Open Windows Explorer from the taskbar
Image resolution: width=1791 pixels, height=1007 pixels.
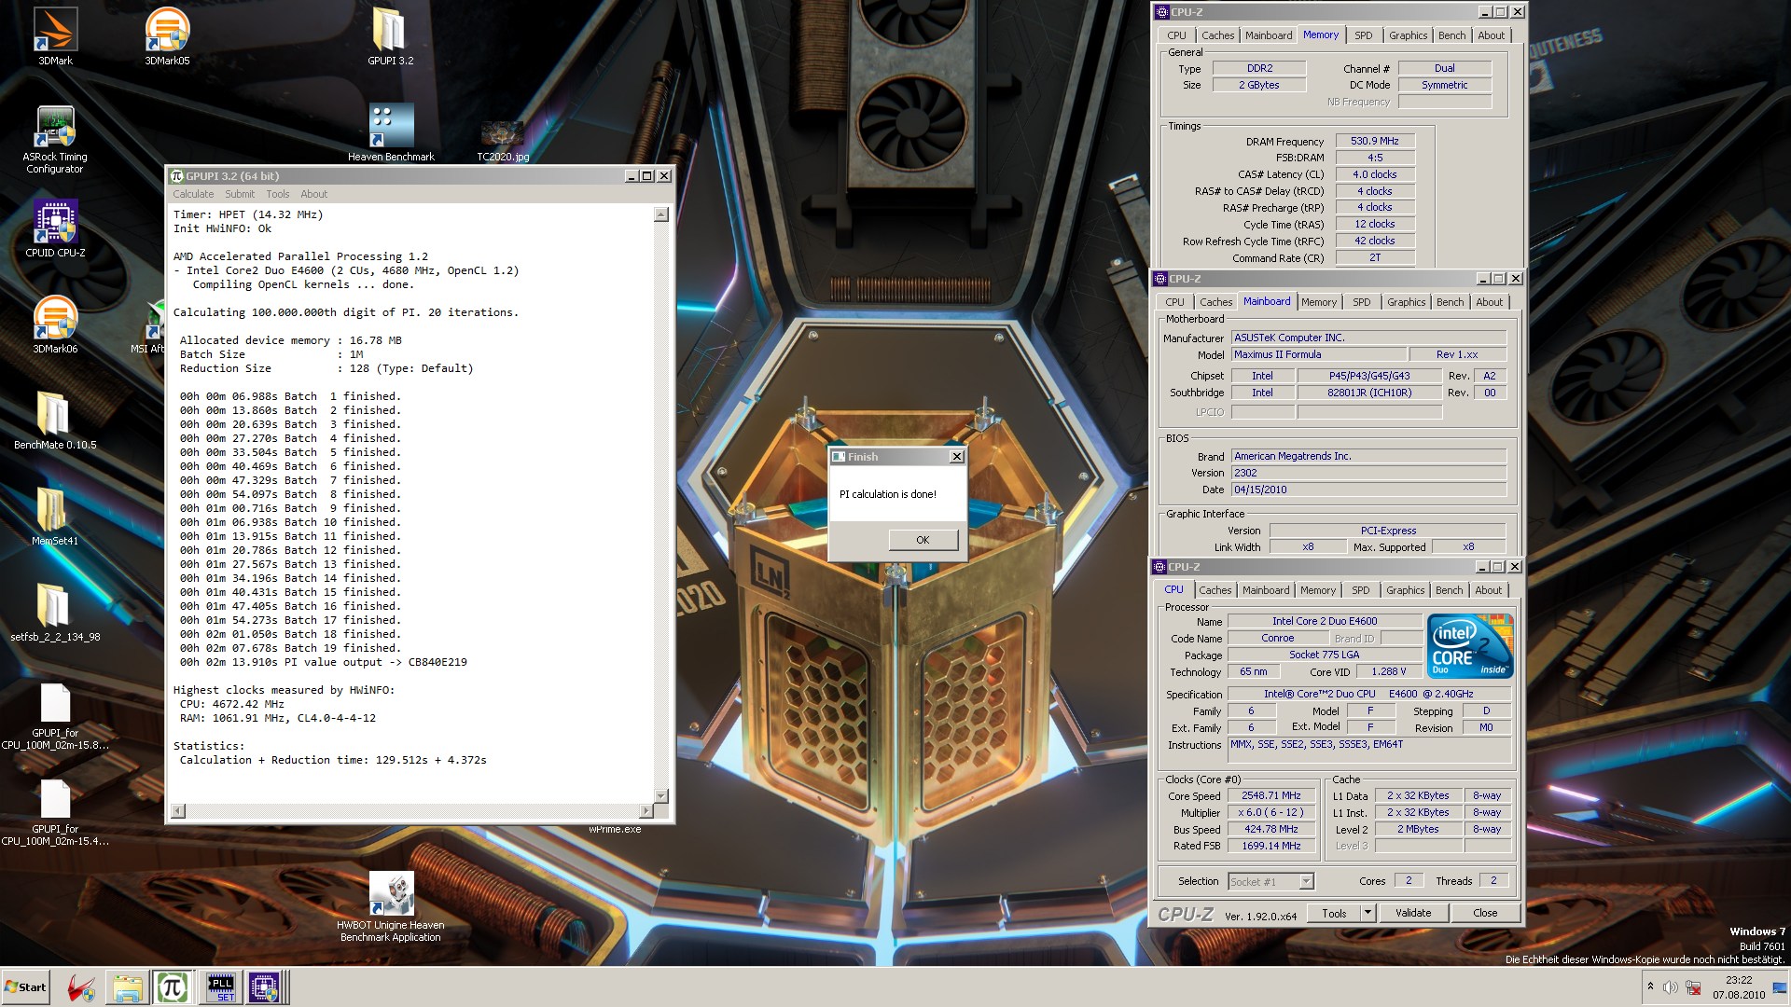(127, 987)
